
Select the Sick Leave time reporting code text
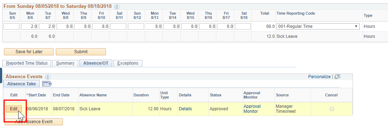coord(287,36)
